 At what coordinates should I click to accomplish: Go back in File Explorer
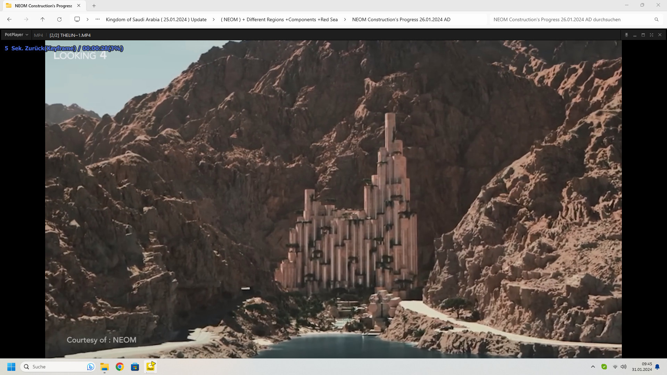pos(9,19)
